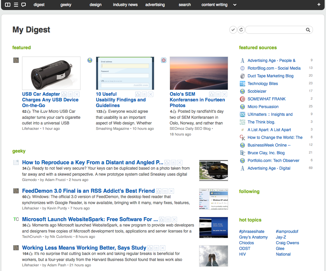326x271 pixels.
Task: Open Scobleizer featured source
Action: click(x=257, y=91)
